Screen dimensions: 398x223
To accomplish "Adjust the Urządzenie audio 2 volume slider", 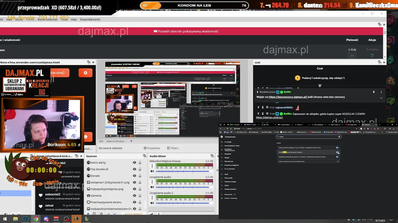I will [x=184, y=203].
